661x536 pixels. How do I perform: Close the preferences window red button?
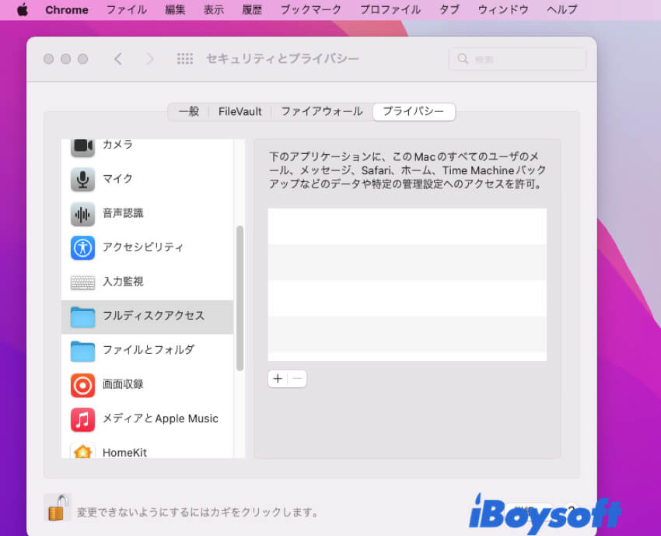pos(49,58)
